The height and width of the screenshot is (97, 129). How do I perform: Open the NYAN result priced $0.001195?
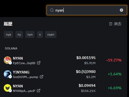click(x=63, y=60)
